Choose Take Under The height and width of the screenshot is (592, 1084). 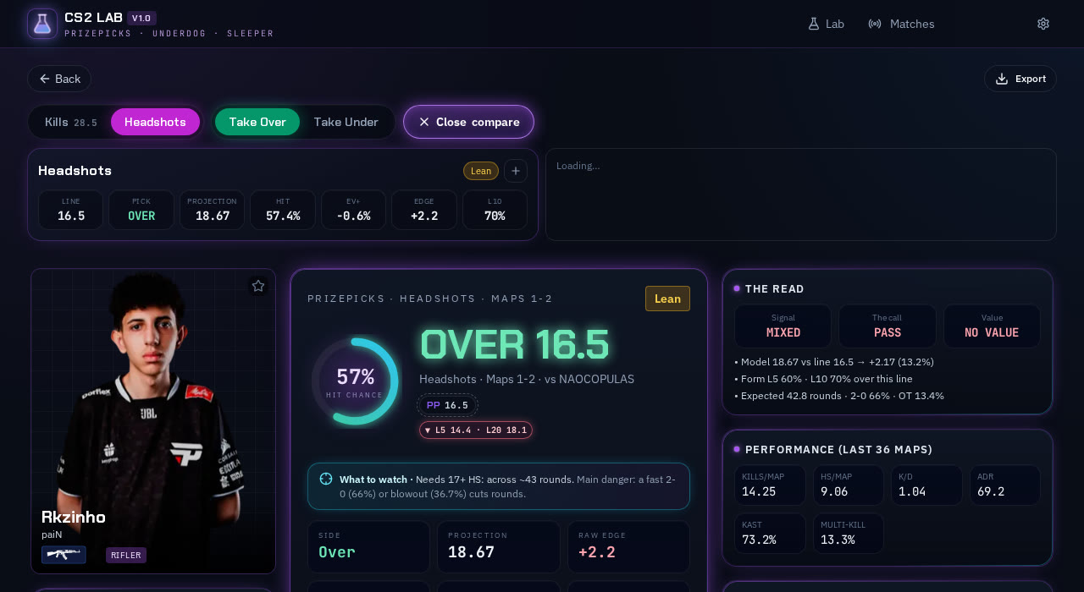[x=346, y=122]
